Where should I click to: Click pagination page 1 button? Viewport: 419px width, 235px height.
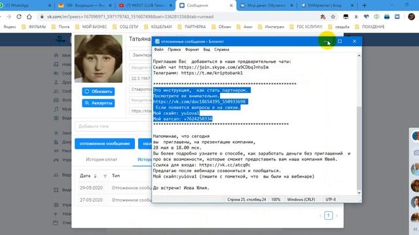click(329, 215)
